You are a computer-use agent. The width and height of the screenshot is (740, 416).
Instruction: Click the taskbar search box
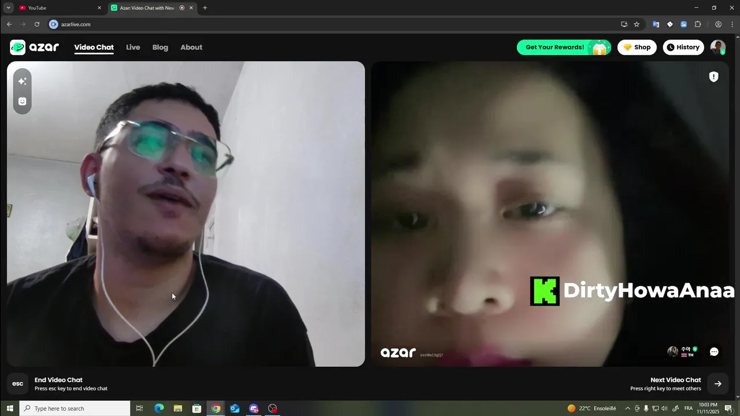75,408
